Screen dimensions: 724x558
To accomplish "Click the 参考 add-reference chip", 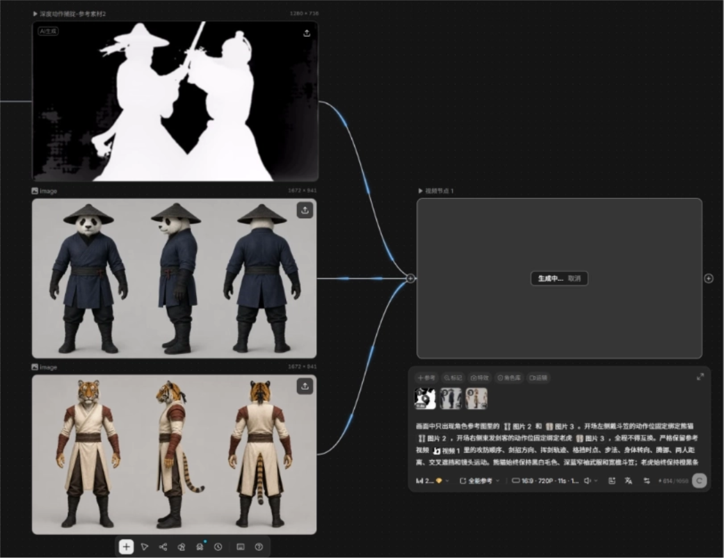I will 426,378.
